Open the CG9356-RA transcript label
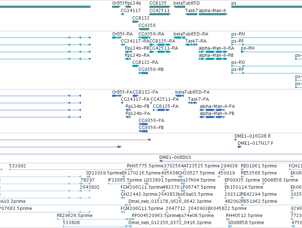 point(151,34)
